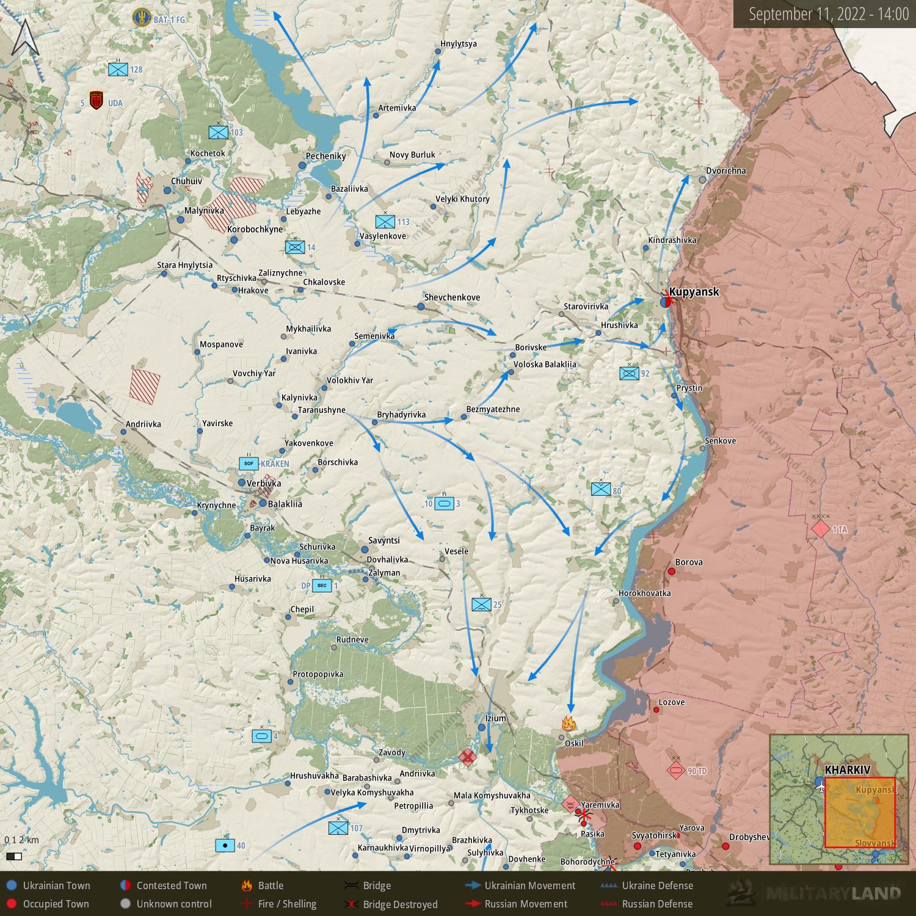Click the September 11, 2022 date label
The height and width of the screenshot is (916, 916).
[829, 14]
